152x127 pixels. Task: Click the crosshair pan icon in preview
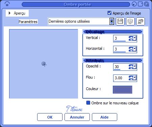(x=44, y=64)
